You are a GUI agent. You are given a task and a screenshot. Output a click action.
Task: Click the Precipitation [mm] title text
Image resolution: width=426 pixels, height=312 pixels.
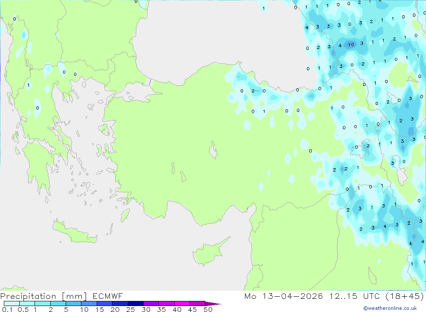[x=43, y=296]
